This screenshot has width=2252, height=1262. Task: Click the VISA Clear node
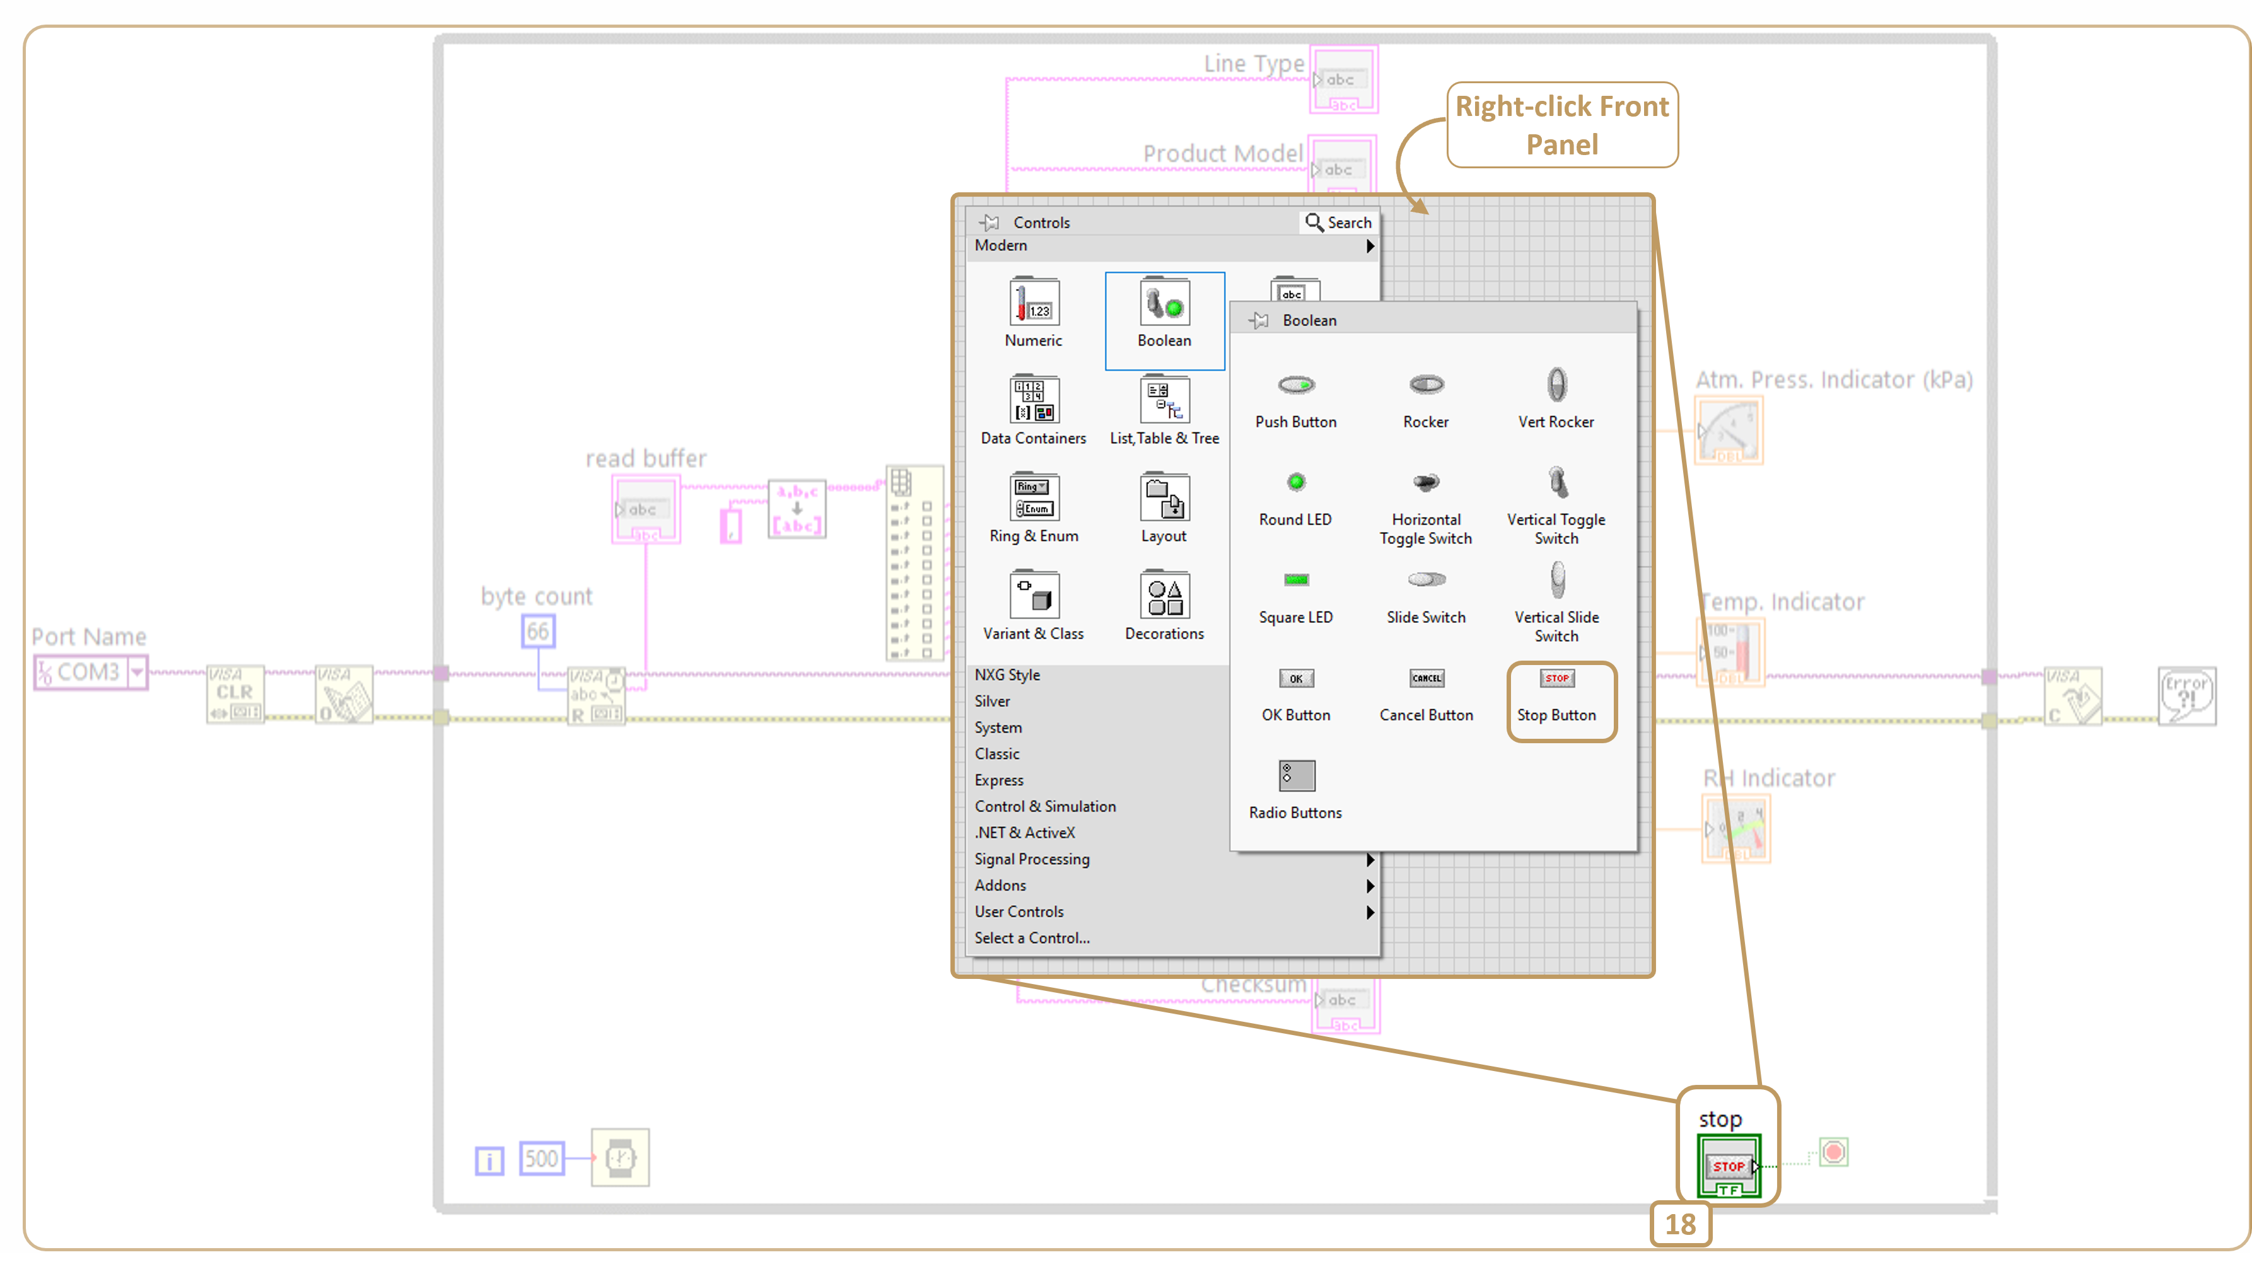tap(235, 695)
